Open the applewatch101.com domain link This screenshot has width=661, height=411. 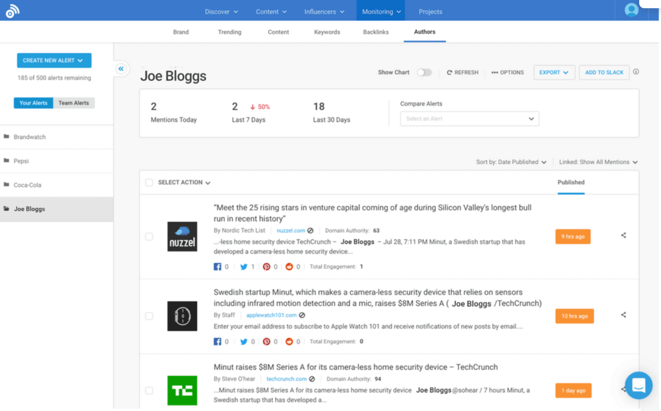tap(271, 315)
